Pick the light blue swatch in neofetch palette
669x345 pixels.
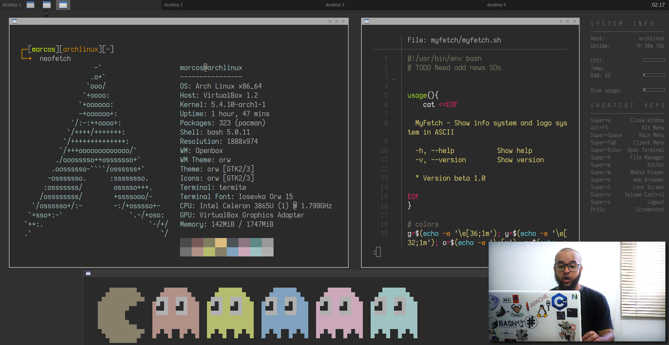tap(232, 252)
